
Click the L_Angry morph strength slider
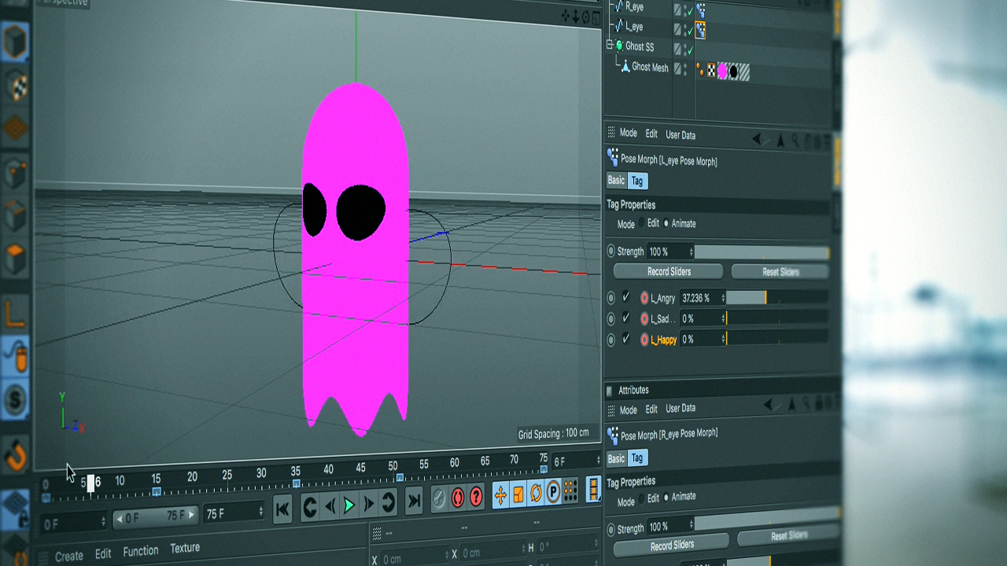pos(746,297)
